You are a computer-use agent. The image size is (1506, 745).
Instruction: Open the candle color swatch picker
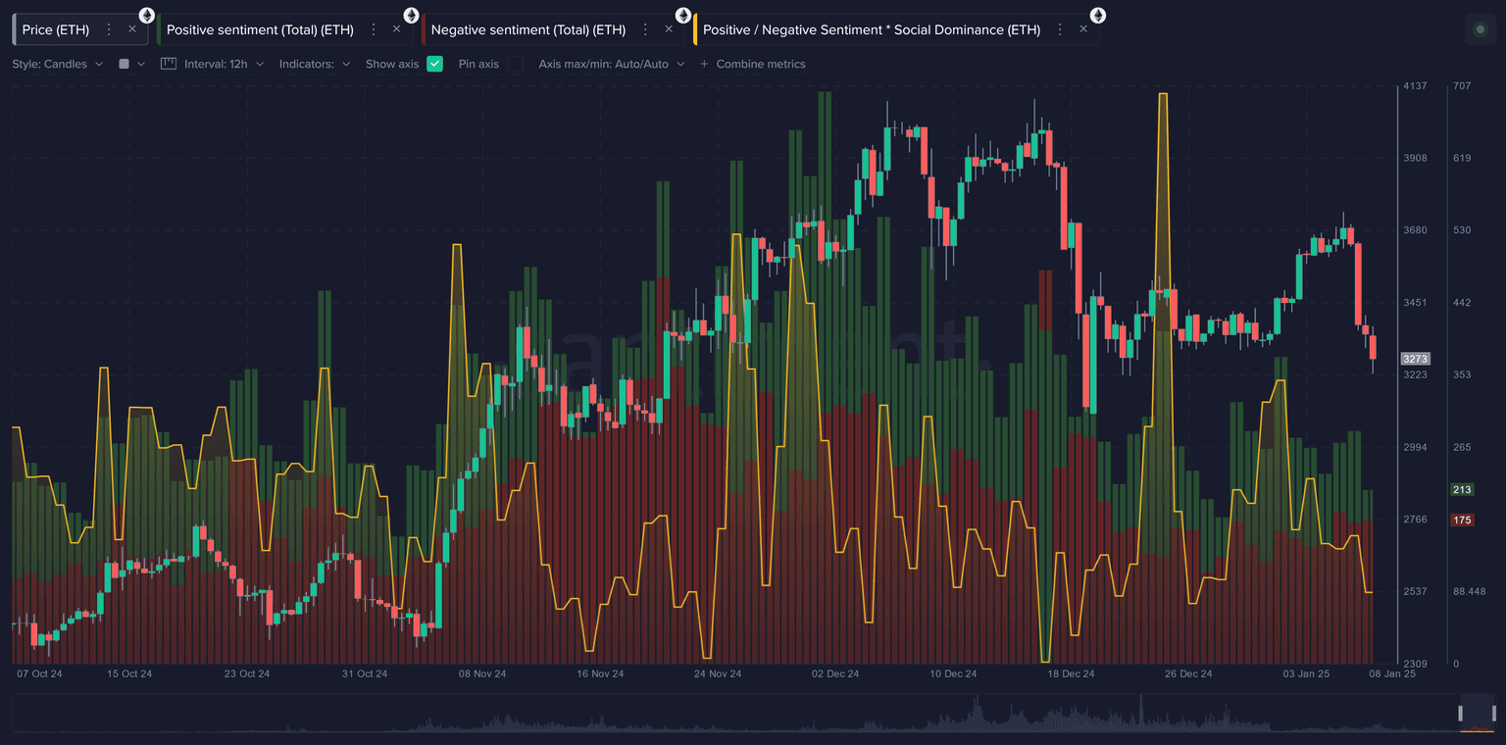(131, 64)
